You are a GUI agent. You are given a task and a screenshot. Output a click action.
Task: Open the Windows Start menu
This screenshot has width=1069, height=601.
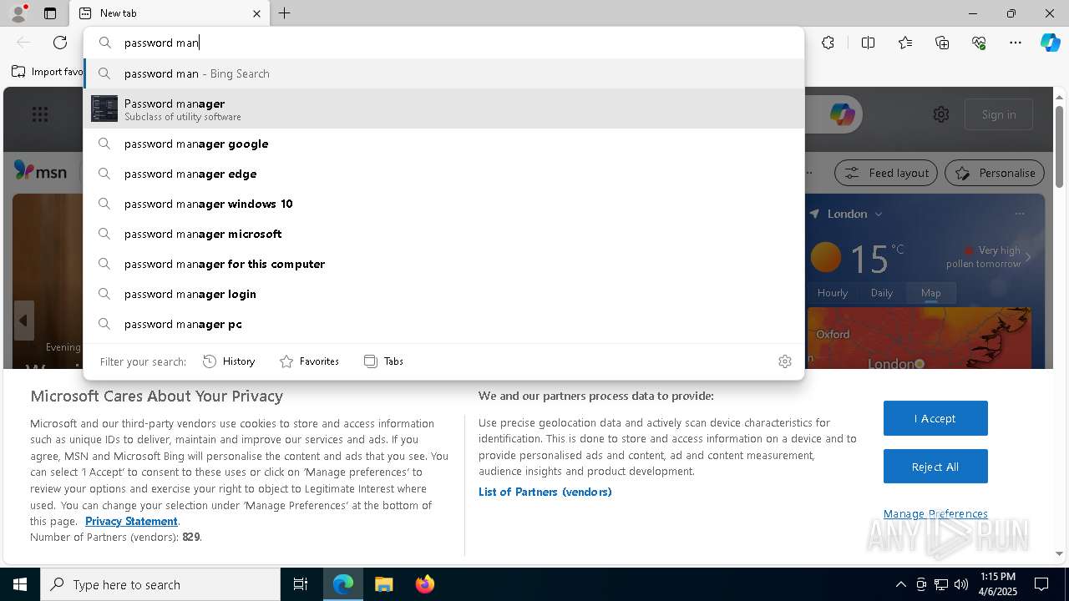20,584
